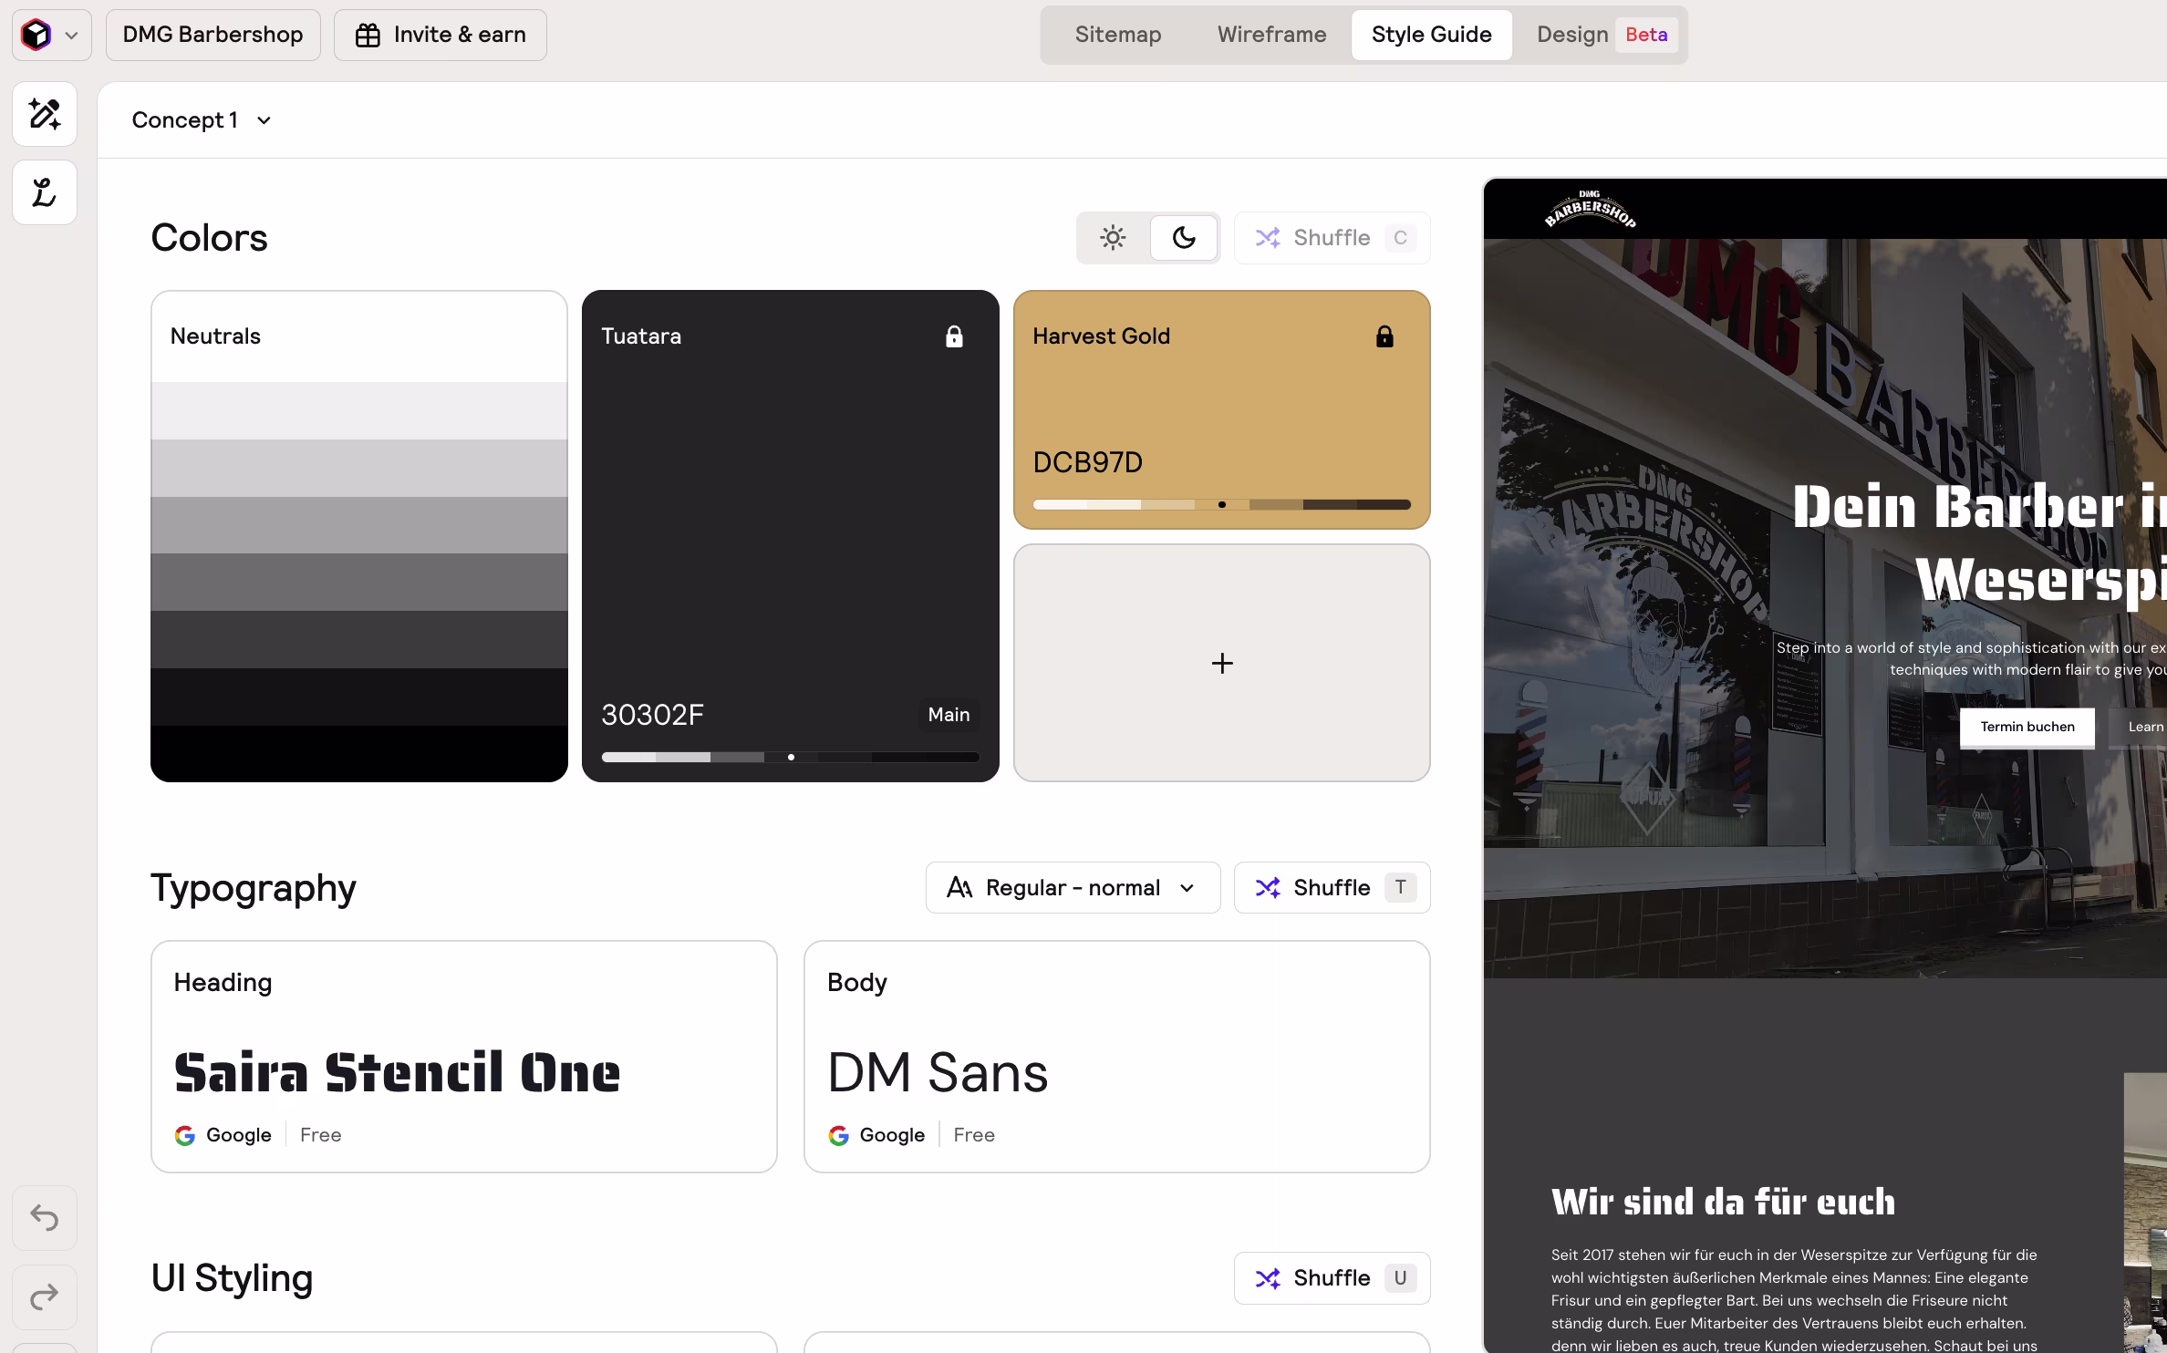Expand the Concept 1 dropdown
This screenshot has height=1353, width=2167.
click(x=202, y=120)
